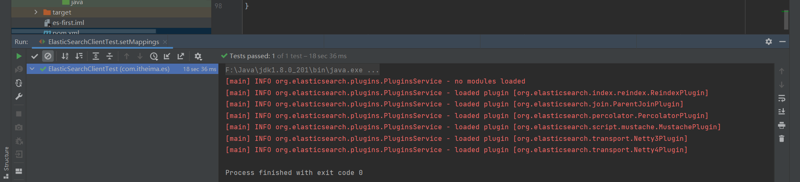Switch to ElasticSearchClientTest.setMappings run tab
The width and height of the screenshot is (800, 182).
(x=103, y=42)
